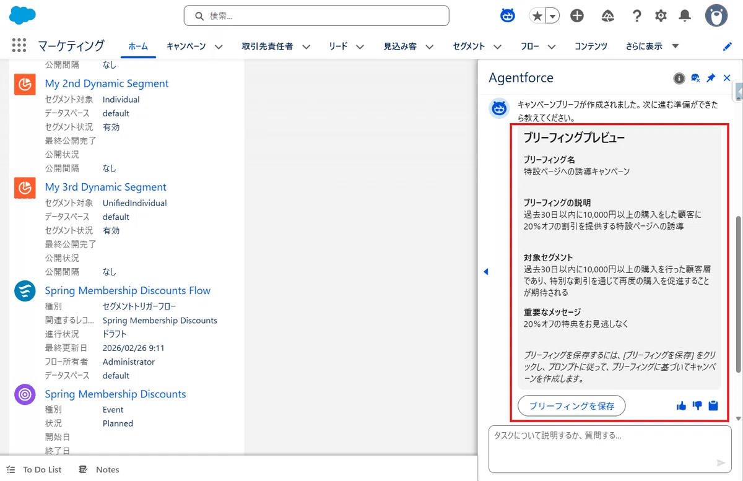Close the Agentforce panel
This screenshot has width=743, height=481.
[x=727, y=78]
